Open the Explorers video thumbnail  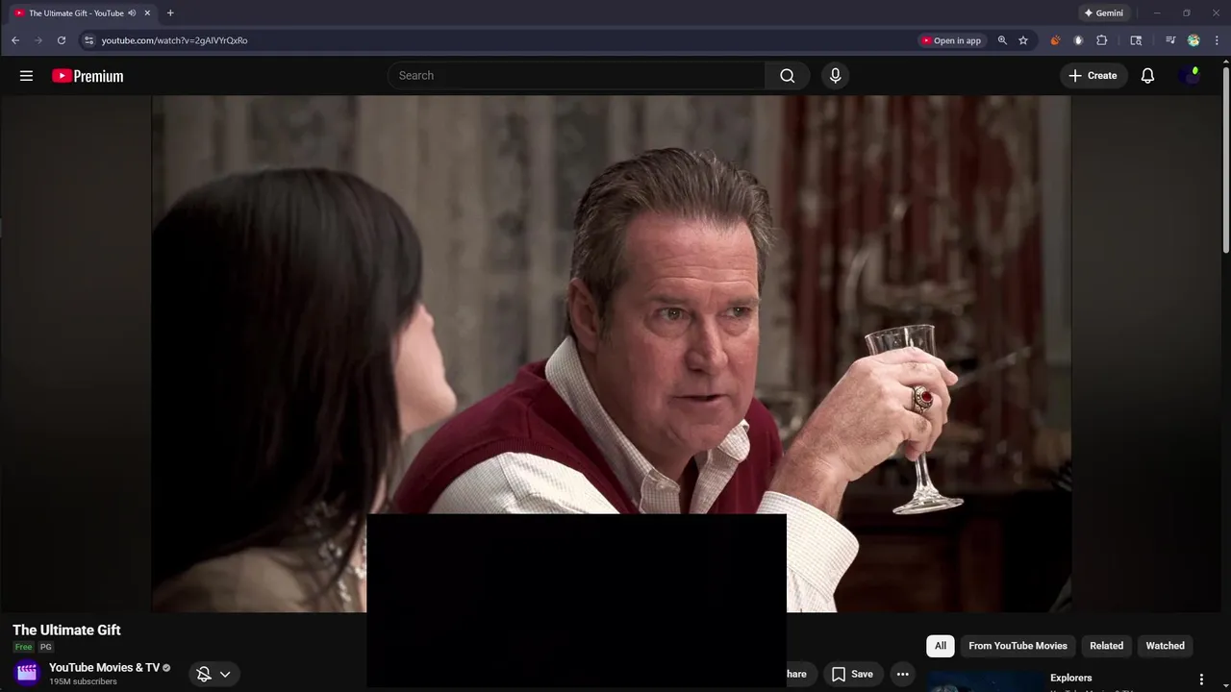(986, 681)
